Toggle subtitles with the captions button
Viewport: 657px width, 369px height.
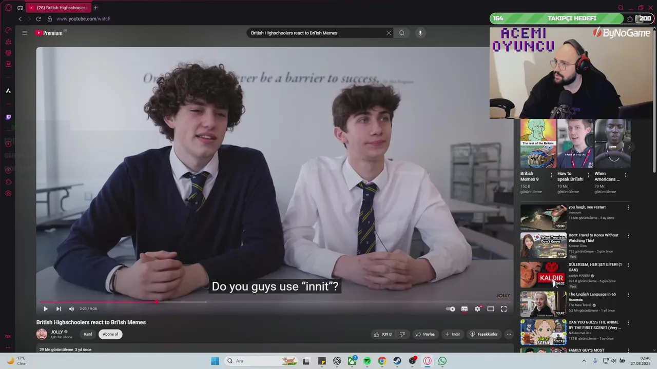click(x=464, y=309)
